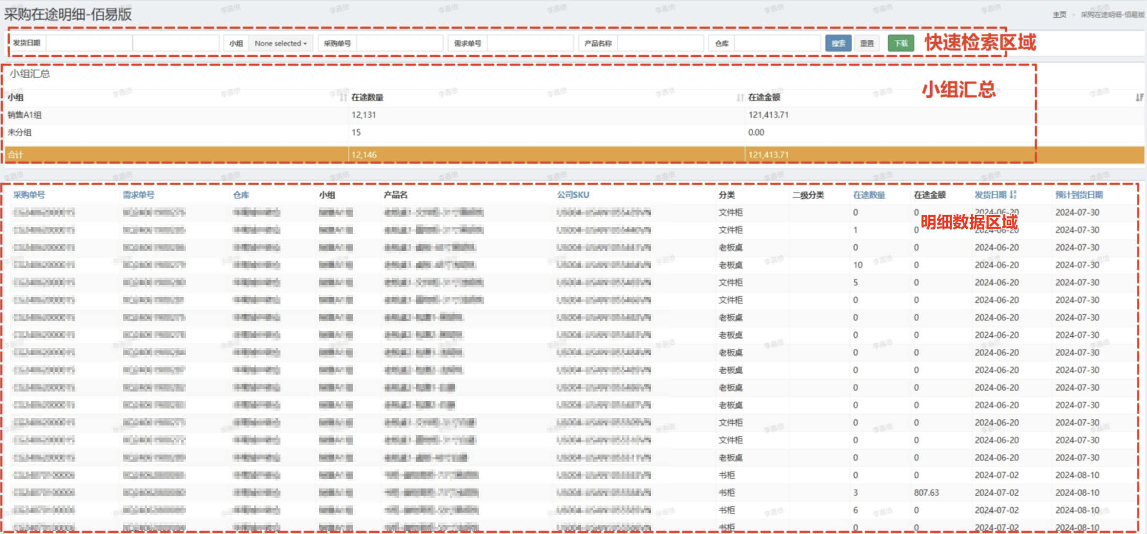Click the 小组汇总 panel title
This screenshot has width=1147, height=534.
click(30, 74)
